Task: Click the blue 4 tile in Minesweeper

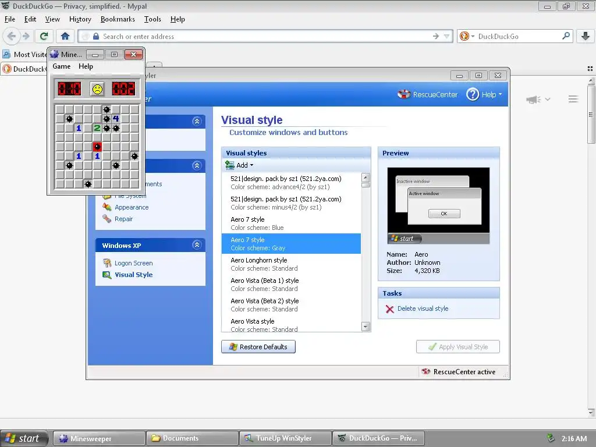Action: 116,119
